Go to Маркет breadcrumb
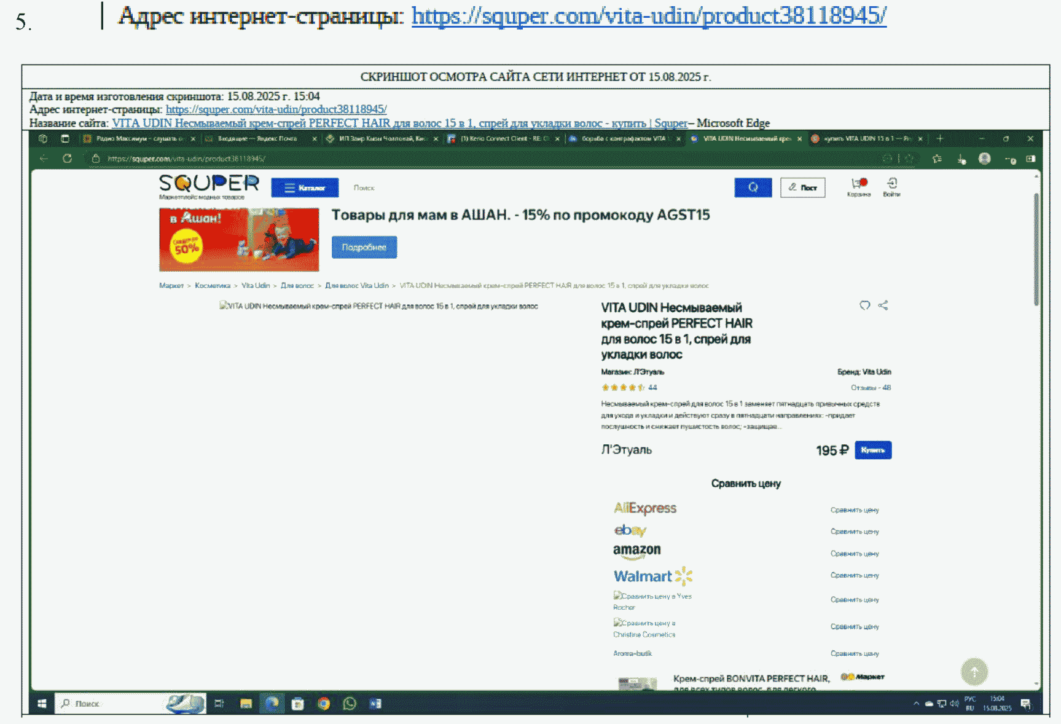 [171, 285]
